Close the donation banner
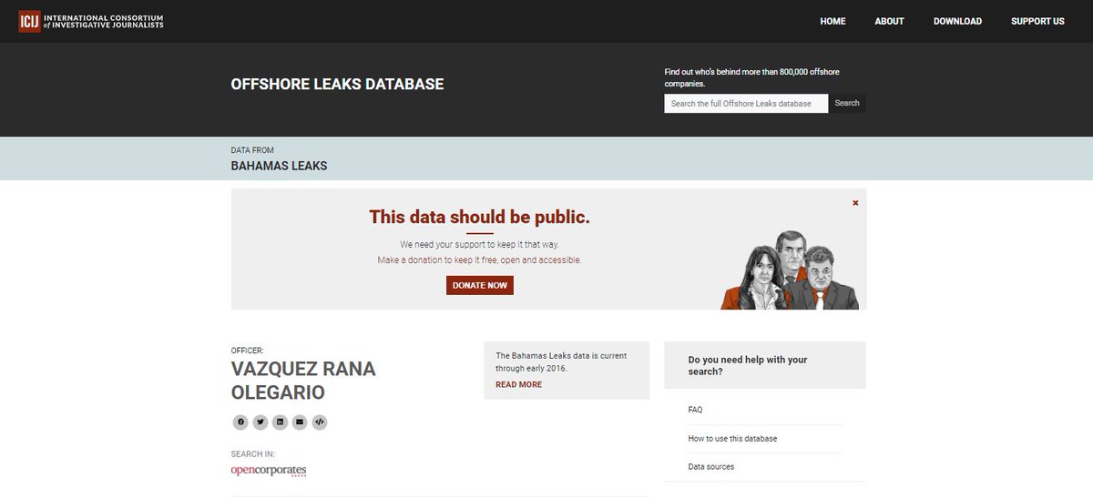Image resolution: width=1093 pixels, height=499 pixels. pos(855,203)
